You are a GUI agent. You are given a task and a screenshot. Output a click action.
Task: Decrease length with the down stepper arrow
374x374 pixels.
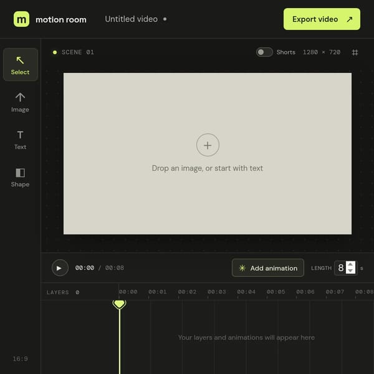[x=350, y=271]
